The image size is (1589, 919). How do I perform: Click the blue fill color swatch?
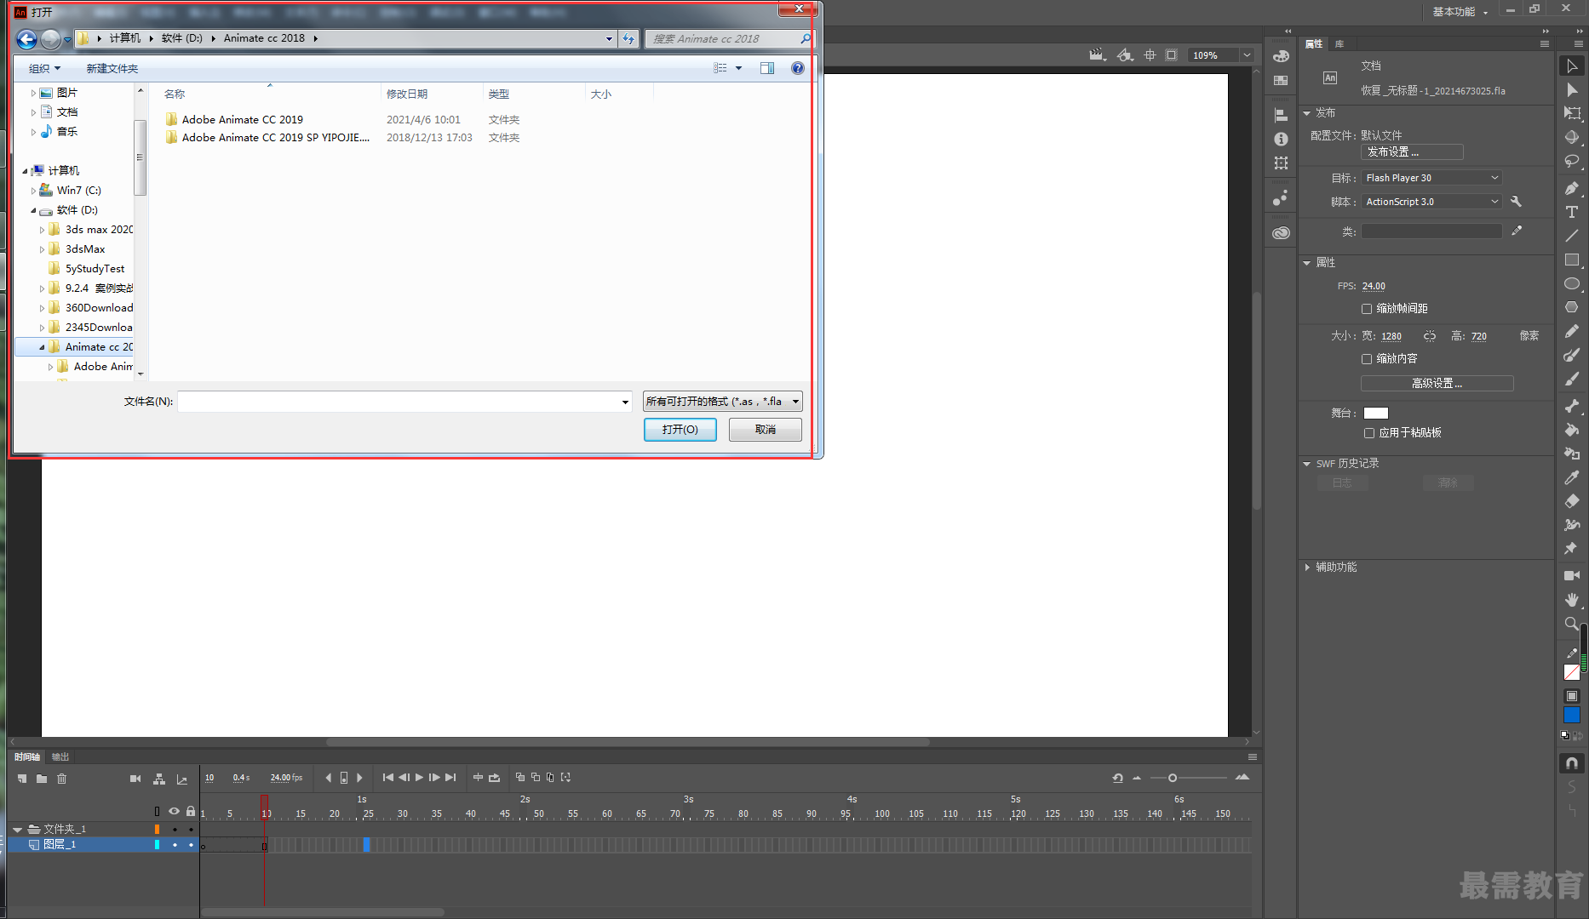pos(1572,716)
